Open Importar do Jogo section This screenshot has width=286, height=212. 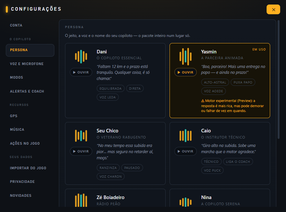point(28,168)
